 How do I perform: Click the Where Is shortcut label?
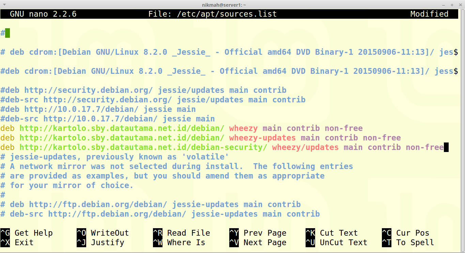[x=186, y=242]
